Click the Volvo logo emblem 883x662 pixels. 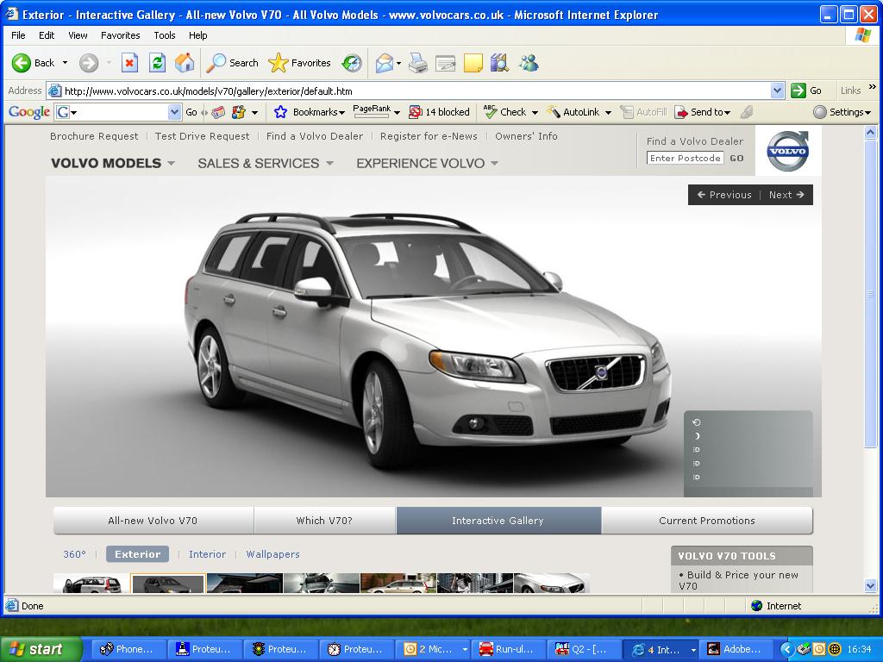coord(788,151)
